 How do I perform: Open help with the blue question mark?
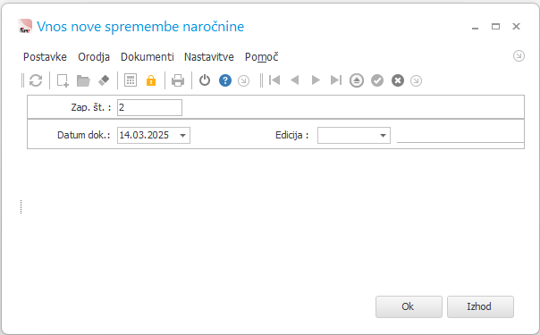tap(225, 80)
